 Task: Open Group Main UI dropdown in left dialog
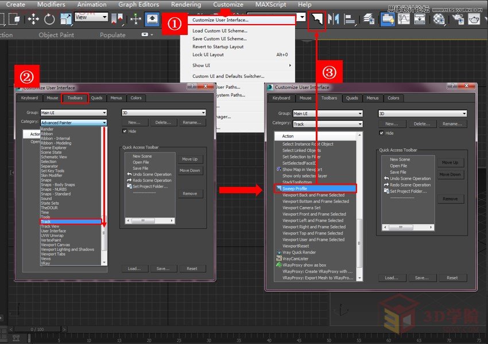coord(73,112)
